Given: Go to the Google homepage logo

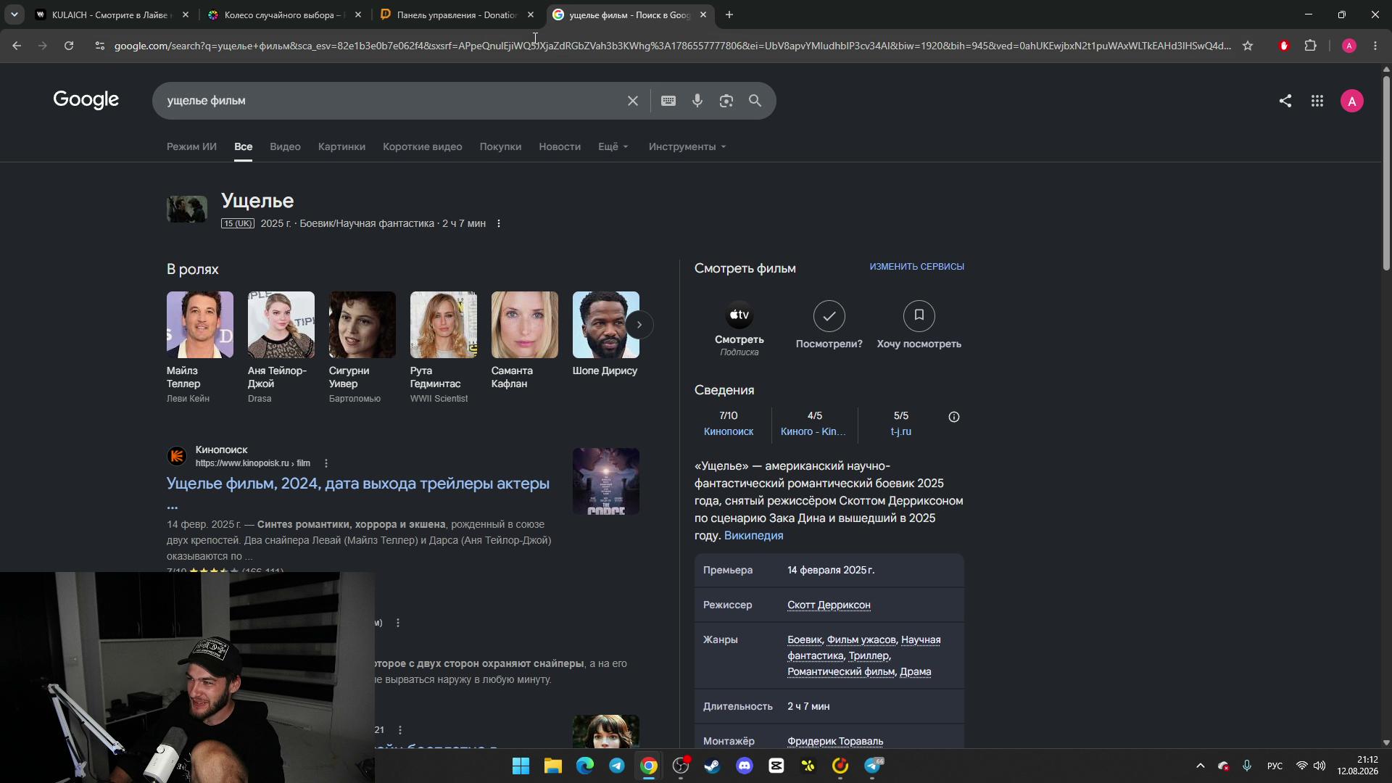Looking at the screenshot, I should pyautogui.click(x=86, y=100).
